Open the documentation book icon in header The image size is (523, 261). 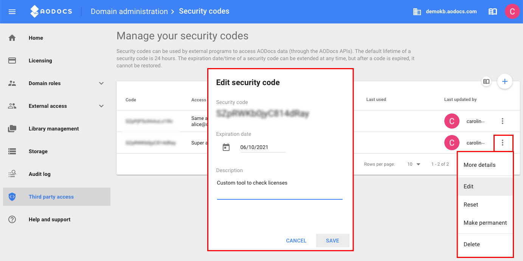pos(493,12)
